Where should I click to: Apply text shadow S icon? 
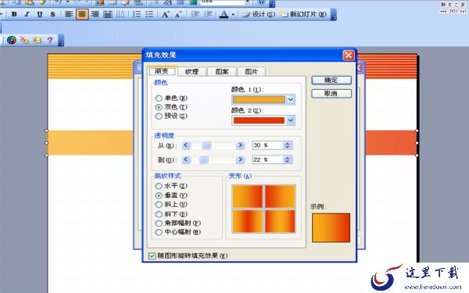coord(52,14)
